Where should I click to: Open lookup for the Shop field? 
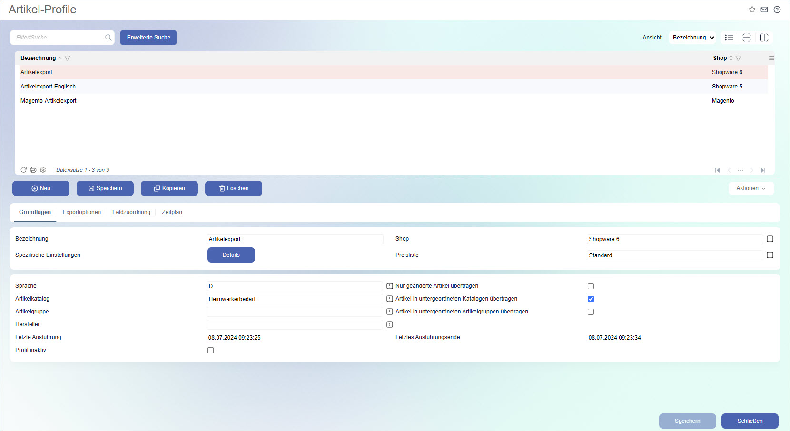[x=770, y=239]
